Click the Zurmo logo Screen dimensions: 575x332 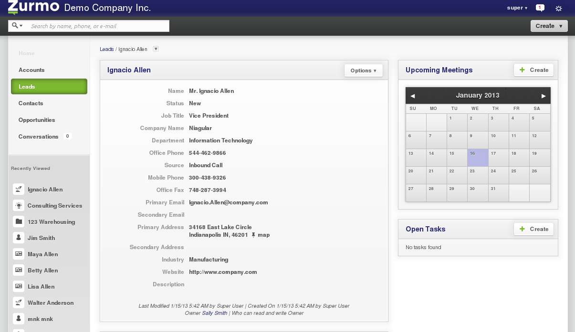point(33,7)
